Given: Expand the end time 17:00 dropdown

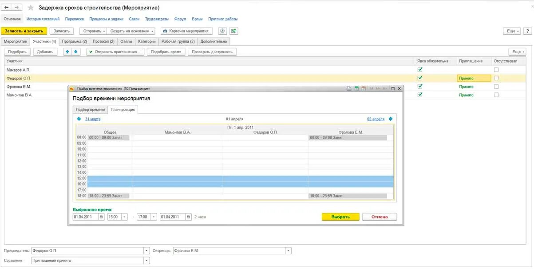Looking at the screenshot, I should click(x=154, y=217).
